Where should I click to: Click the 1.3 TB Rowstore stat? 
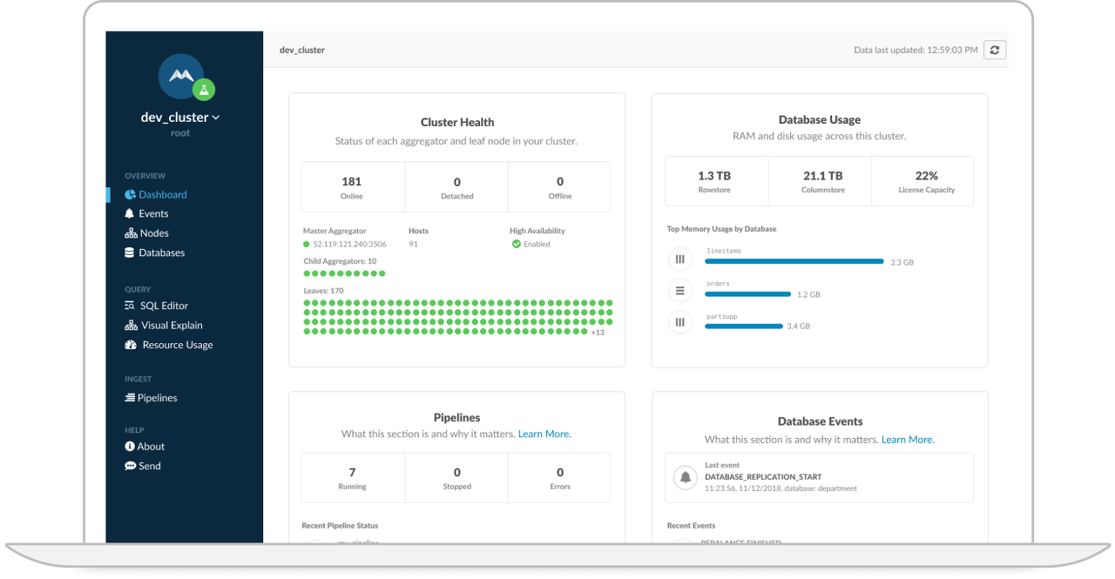pos(716,181)
